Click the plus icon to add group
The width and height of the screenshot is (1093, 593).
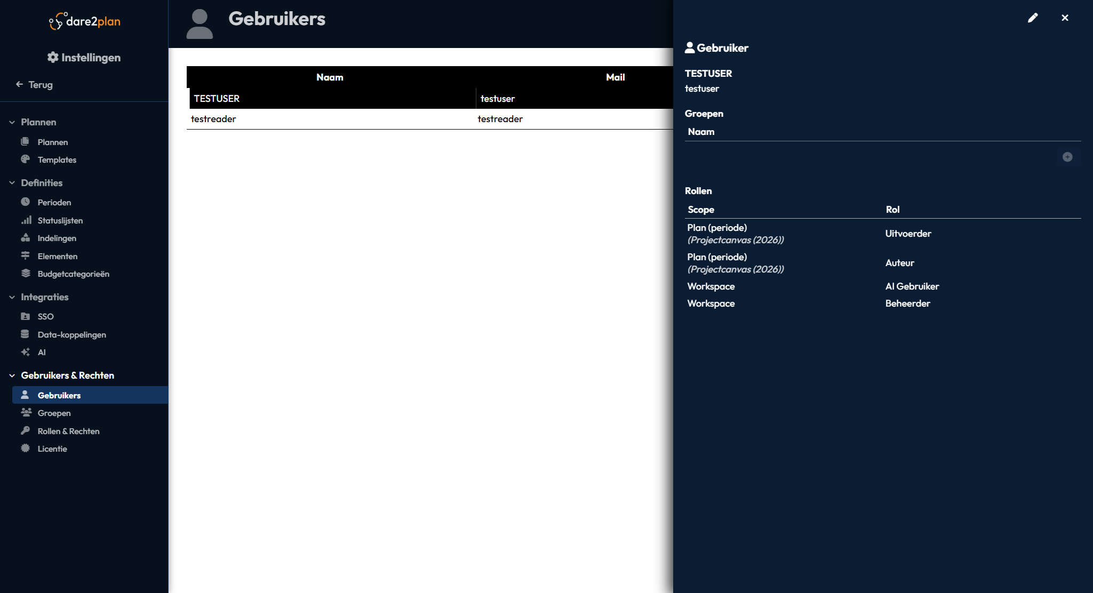[x=1067, y=157]
